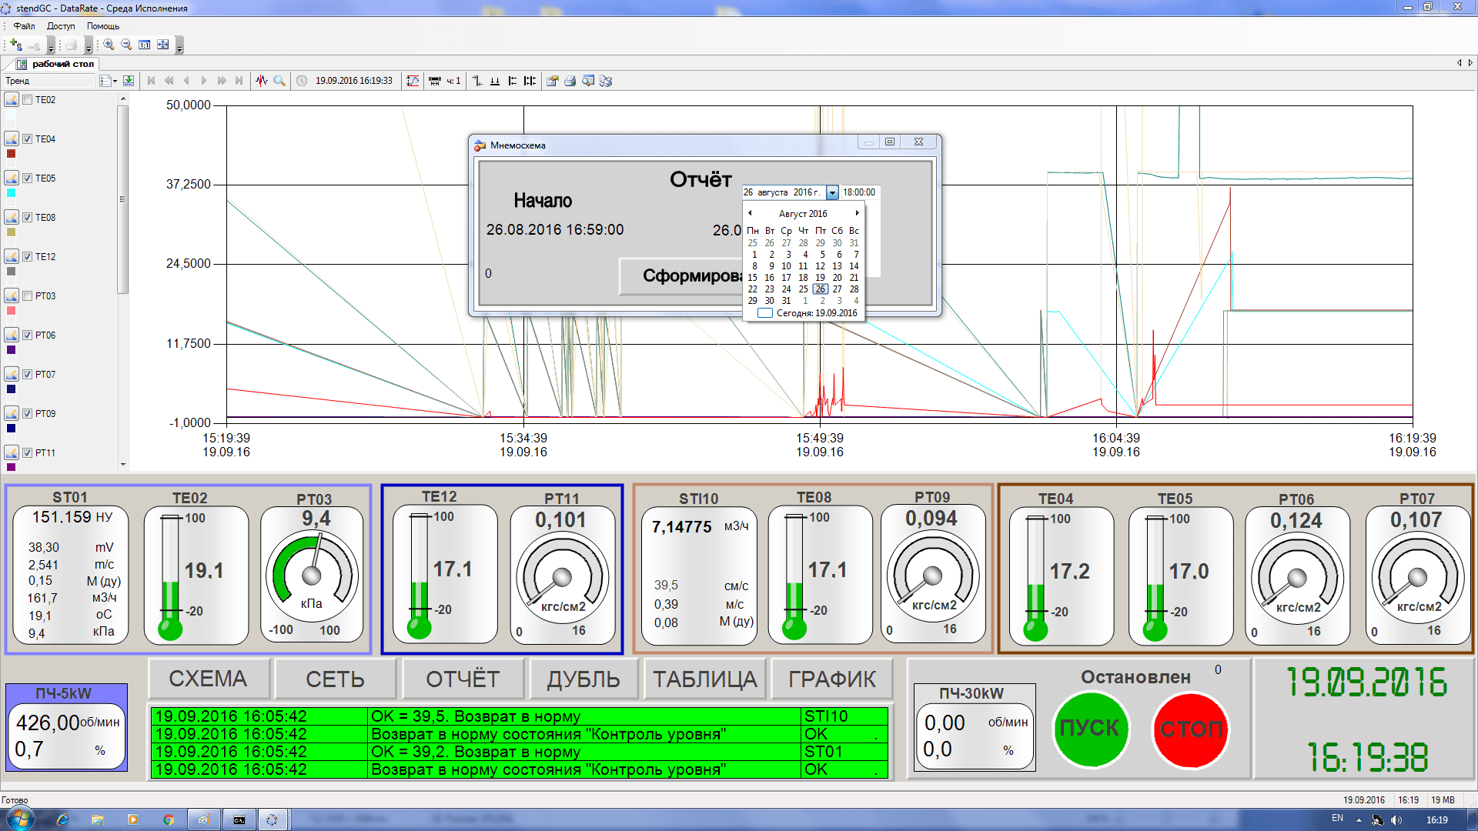Open the trend list dropdown arrow
Viewport: 1478px width, 831px height.
point(115,81)
